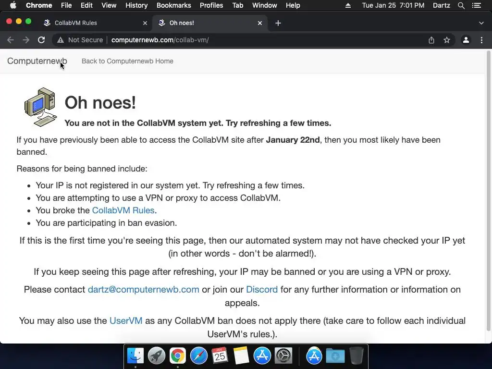The width and height of the screenshot is (492, 369).
Task: Open the Chrome profile avatar icon
Action: tap(466, 40)
